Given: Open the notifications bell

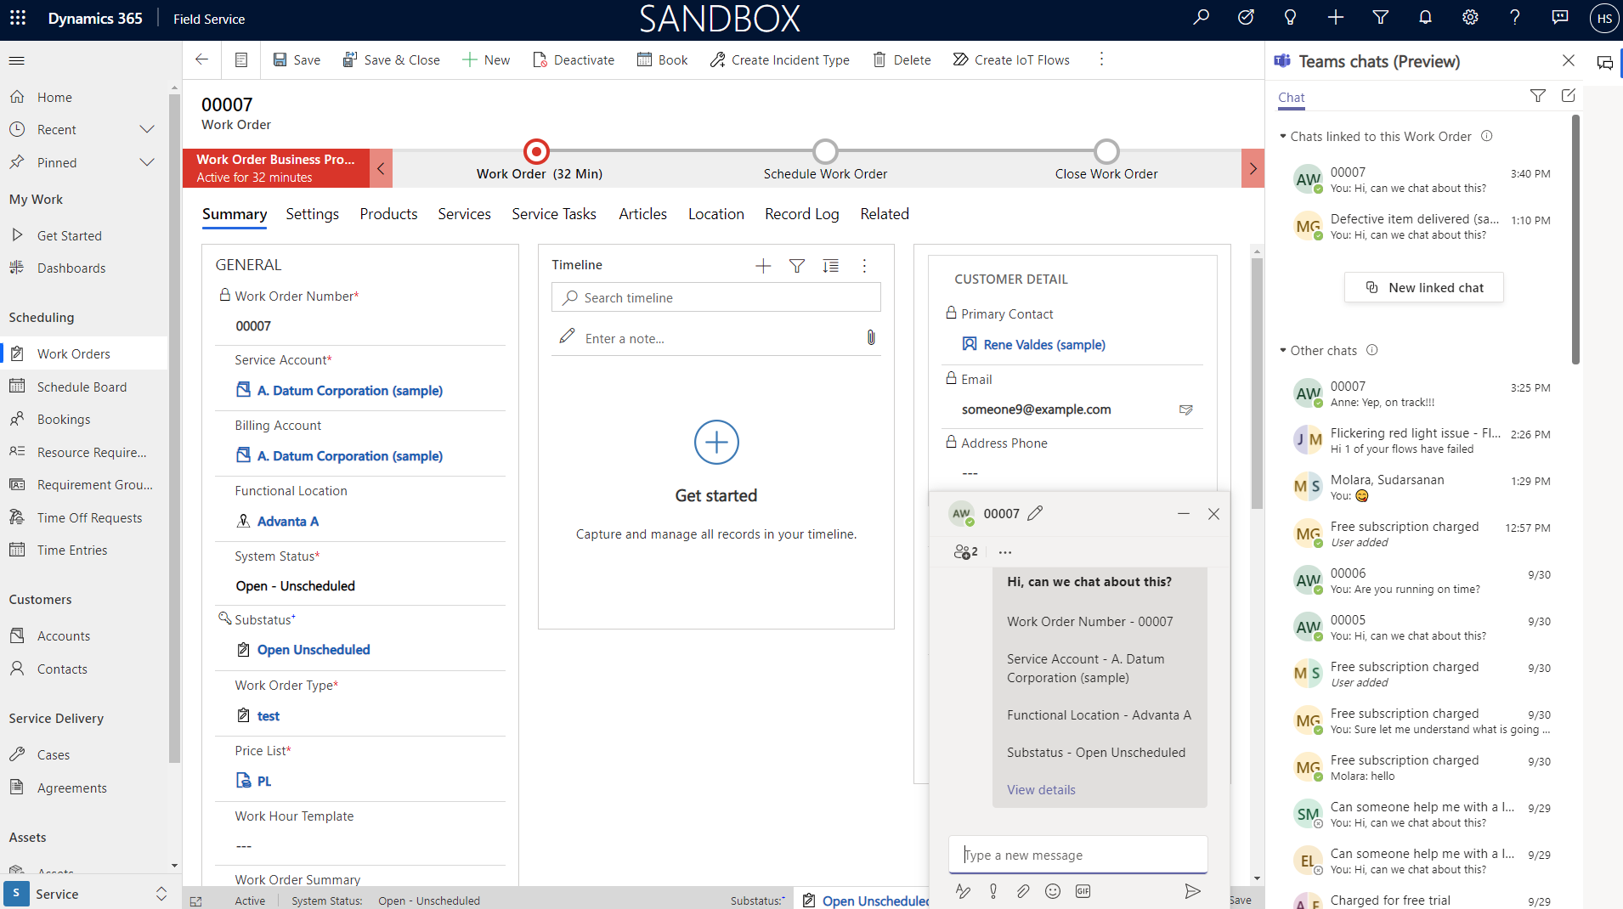Looking at the screenshot, I should tap(1426, 18).
